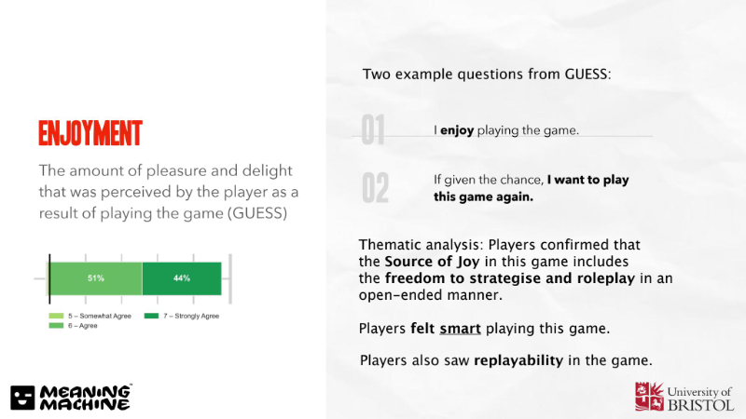Click the 6 – Agree legend swatch
Viewport: 746px width, 419px height.
tap(56, 325)
